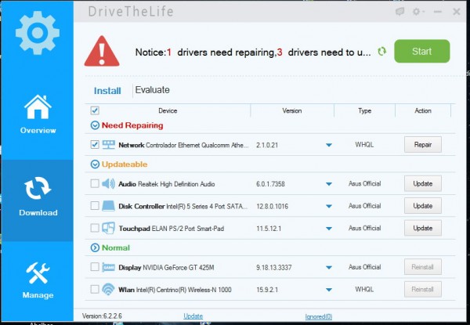Collapse the Need Repairing group
Image resolution: width=470 pixels, height=325 pixels.
pos(95,125)
